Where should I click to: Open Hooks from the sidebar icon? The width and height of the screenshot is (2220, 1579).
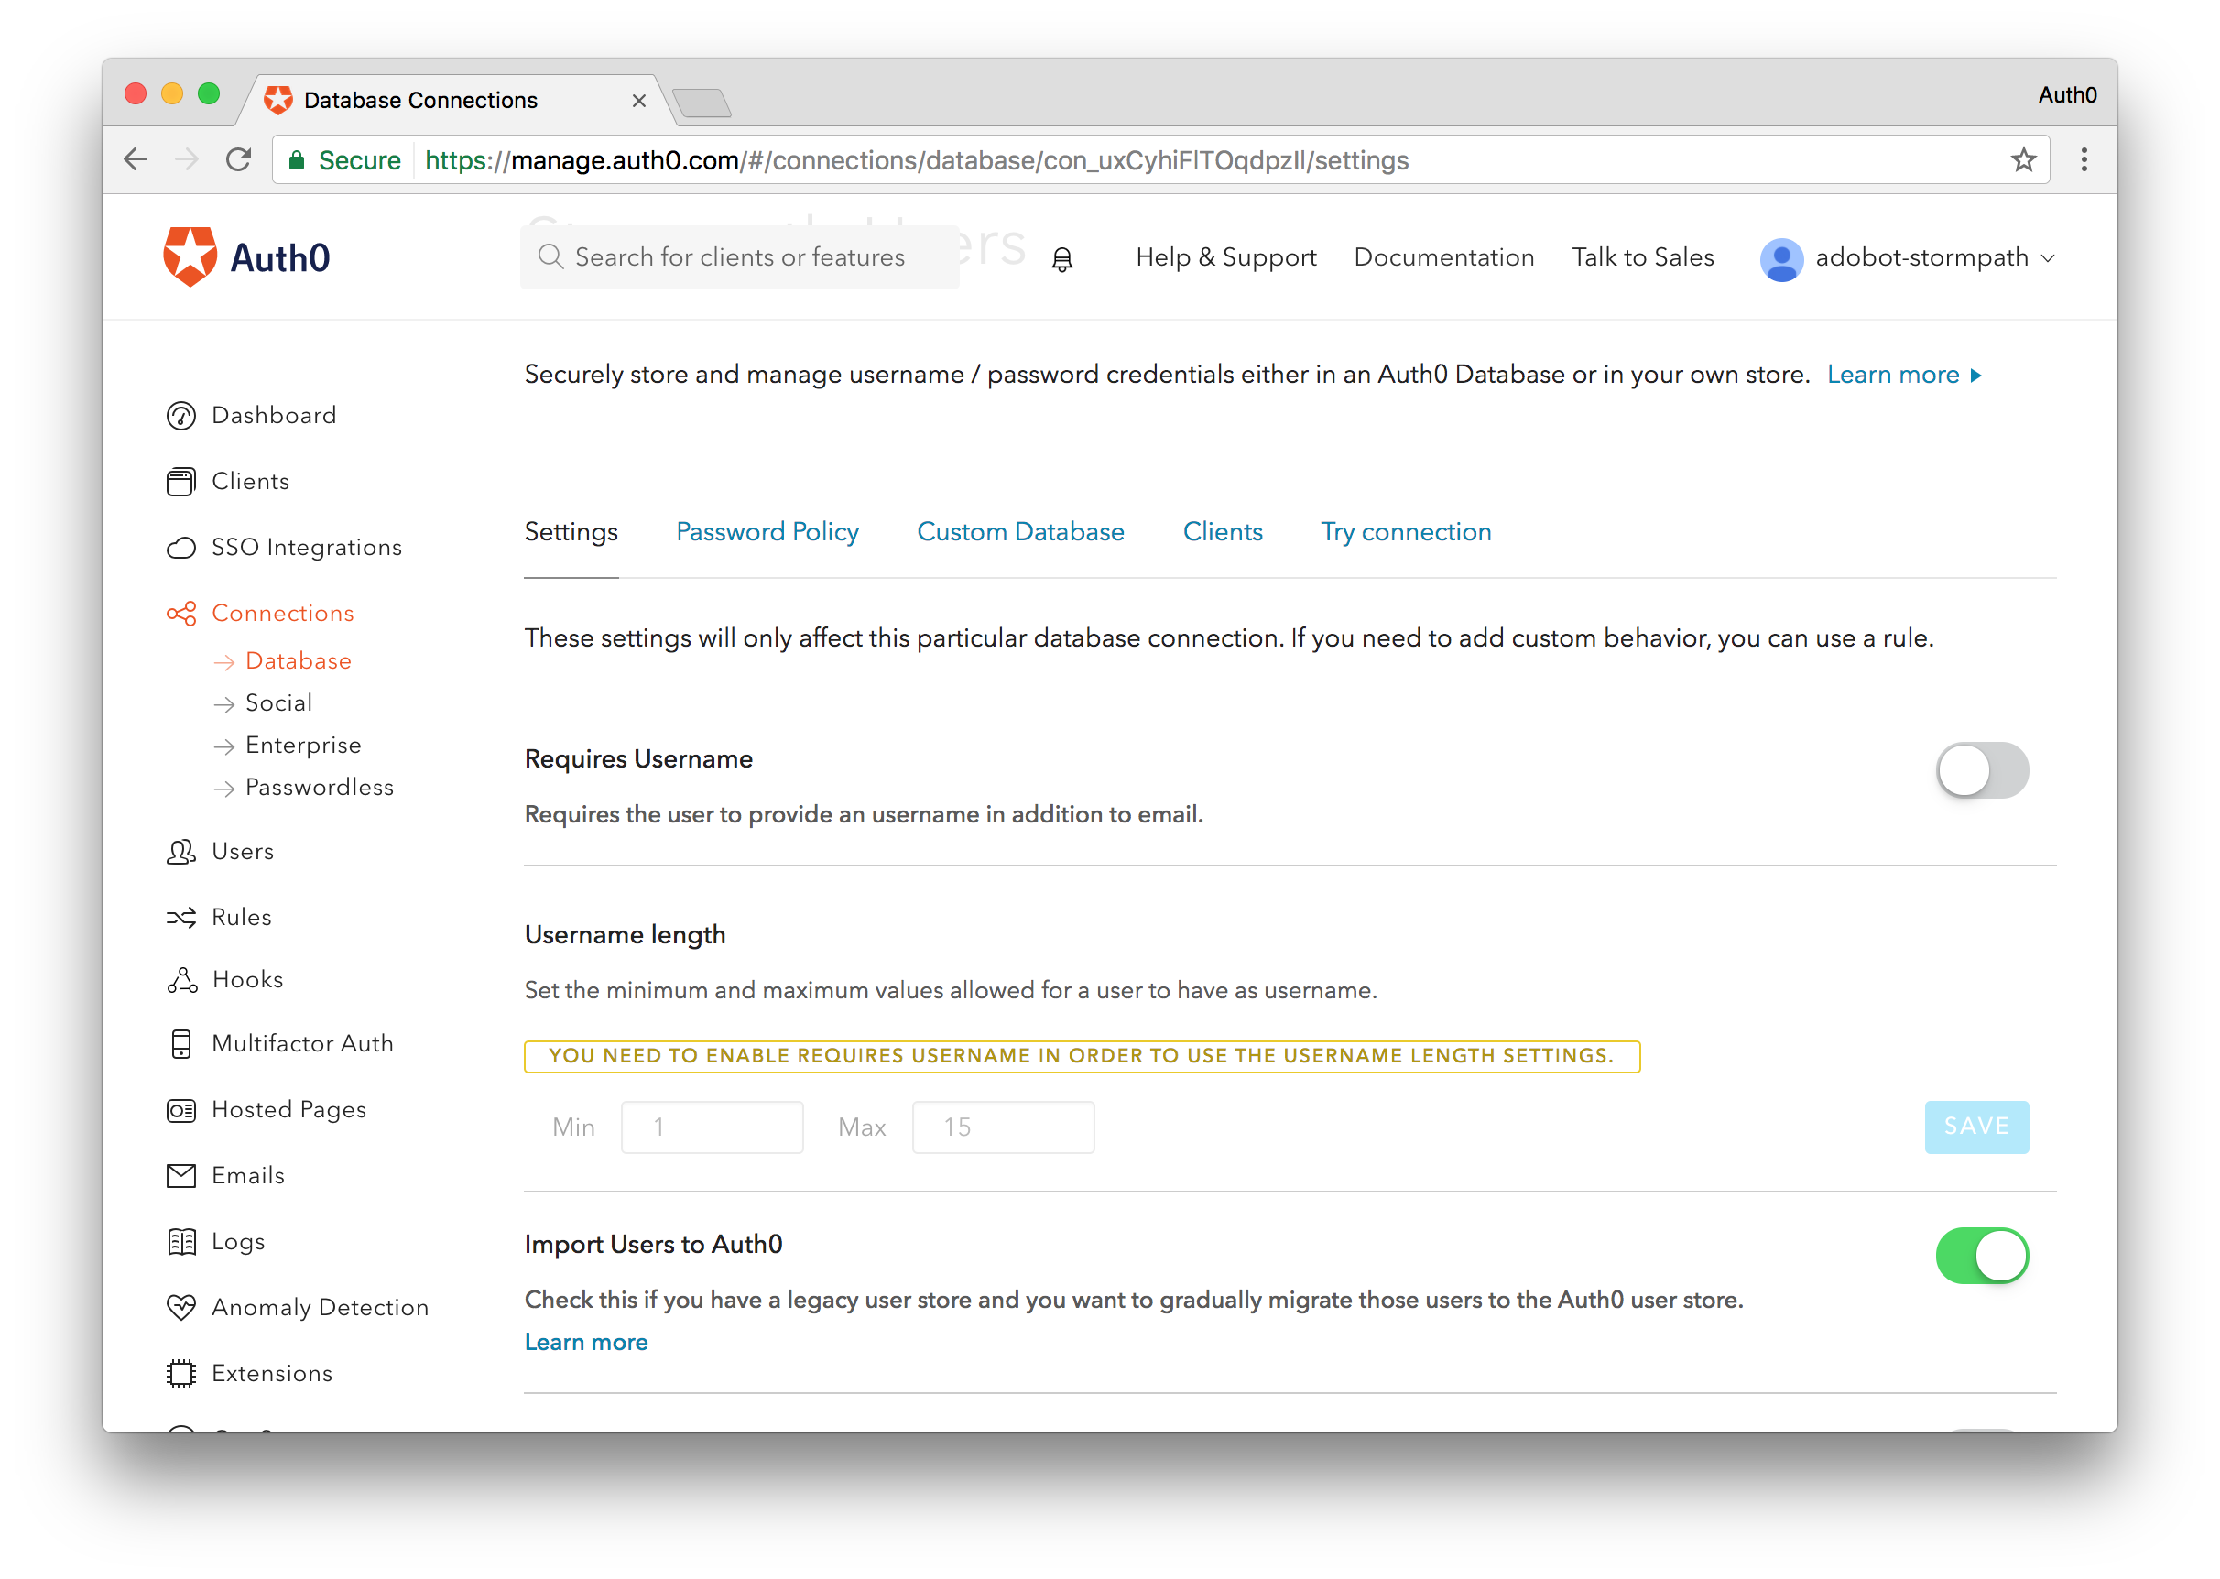[180, 980]
